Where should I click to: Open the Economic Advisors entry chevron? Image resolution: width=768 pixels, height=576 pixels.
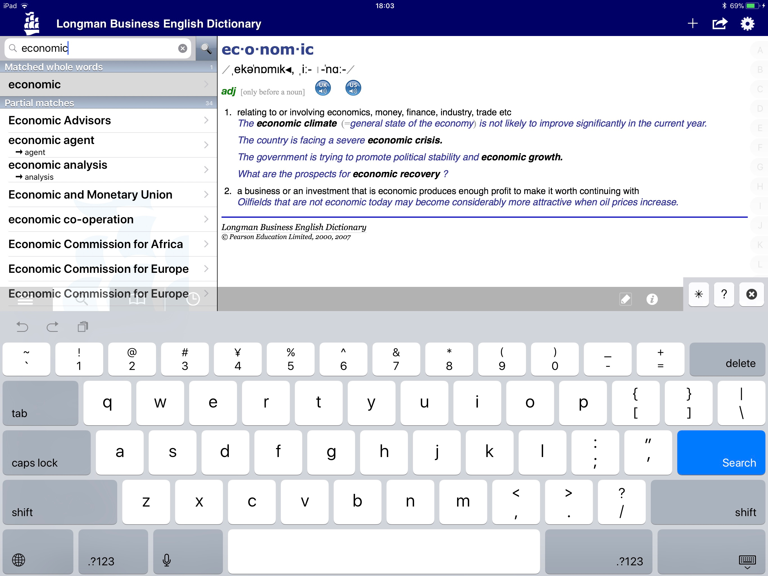click(x=206, y=120)
